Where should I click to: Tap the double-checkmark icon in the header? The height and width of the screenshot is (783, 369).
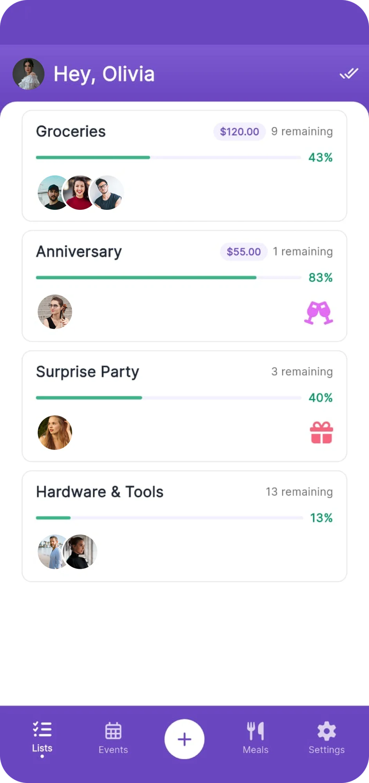coord(349,73)
